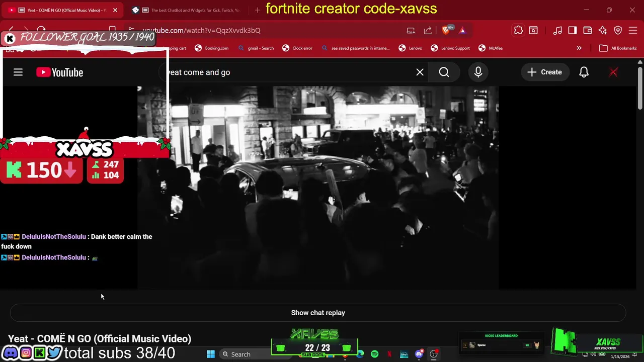This screenshot has height=362, width=644.
Task: Open the gmail - Search bookmark
Action: pyautogui.click(x=256, y=48)
